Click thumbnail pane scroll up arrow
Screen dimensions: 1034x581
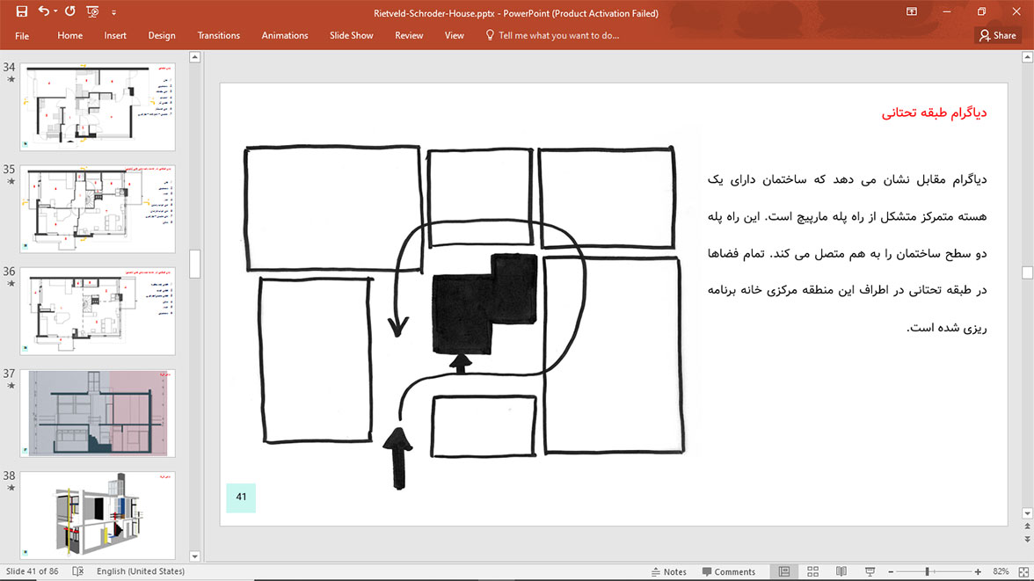pyautogui.click(x=194, y=57)
